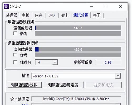Expand the 基准 Version 17.01.32 dropdown
Screen dimensions: 132x105
[76, 76]
